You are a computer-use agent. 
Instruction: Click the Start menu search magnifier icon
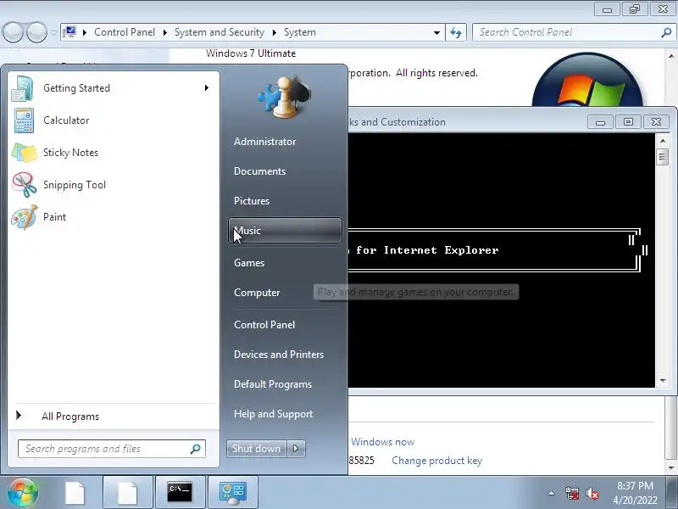click(196, 449)
